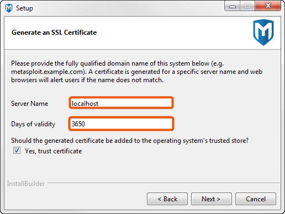Click the Metasploit shield icon in title bar
Image resolution: width=285 pixels, height=214 pixels.
[x=9, y=8]
